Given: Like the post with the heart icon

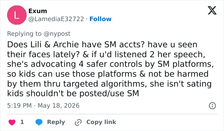Looking at the screenshot, I should pos(12,122).
